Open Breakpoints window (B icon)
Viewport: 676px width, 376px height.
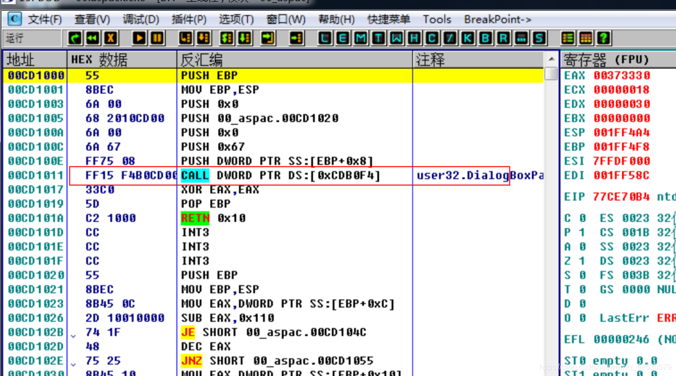coord(486,38)
